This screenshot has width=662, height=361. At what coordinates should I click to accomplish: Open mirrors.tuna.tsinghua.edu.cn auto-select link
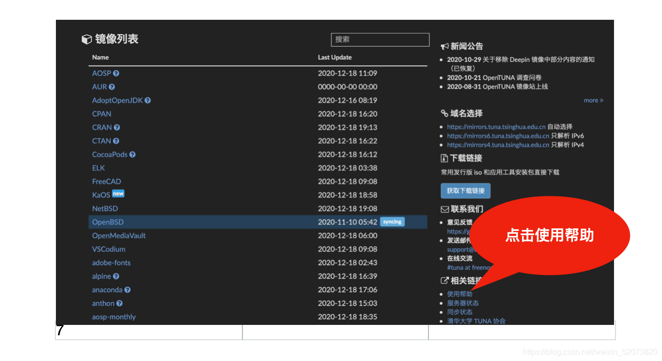(x=496, y=127)
